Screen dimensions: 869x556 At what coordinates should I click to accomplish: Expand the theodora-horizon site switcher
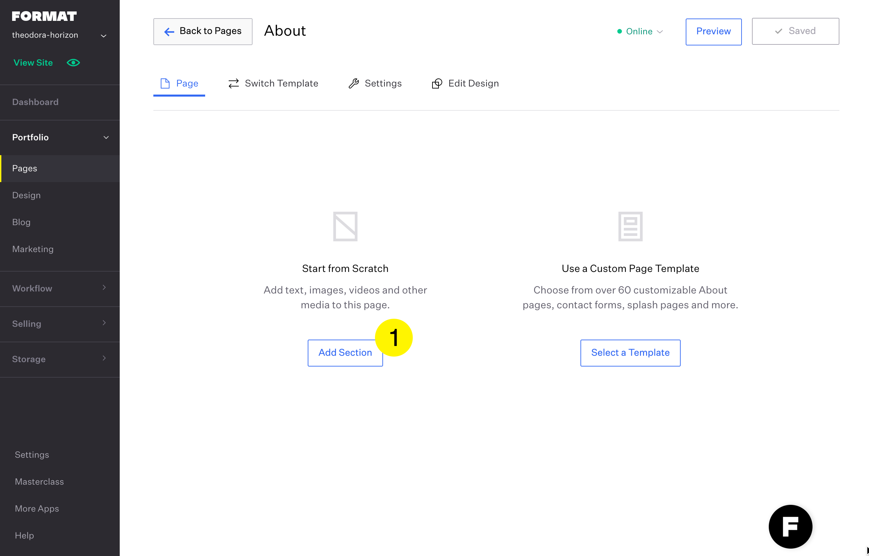pos(103,36)
